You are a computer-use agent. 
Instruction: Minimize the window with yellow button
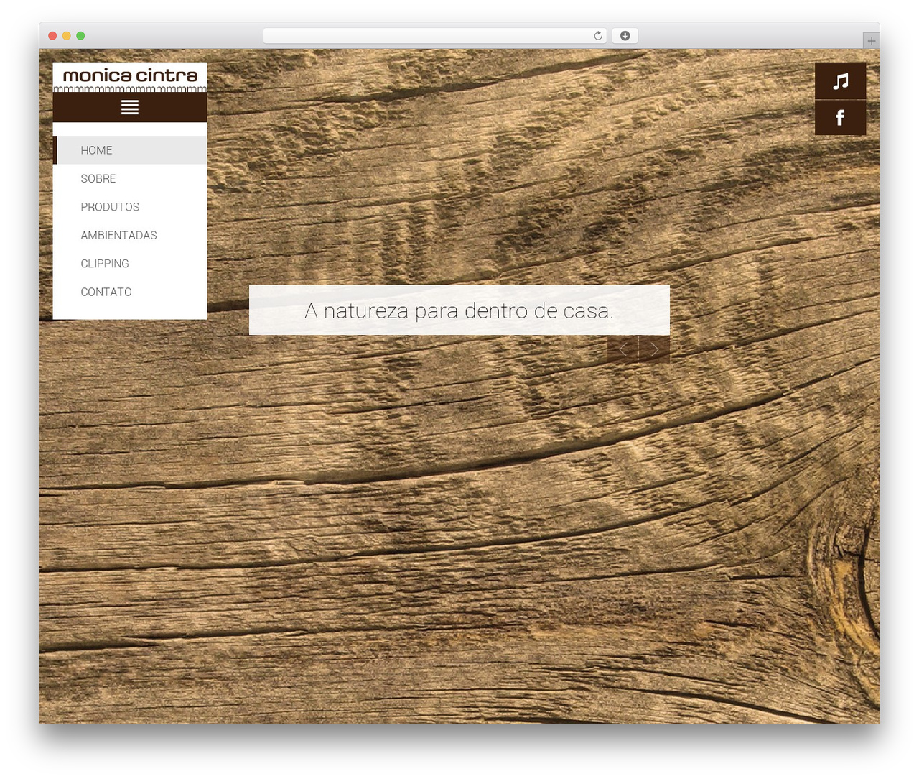[67, 36]
